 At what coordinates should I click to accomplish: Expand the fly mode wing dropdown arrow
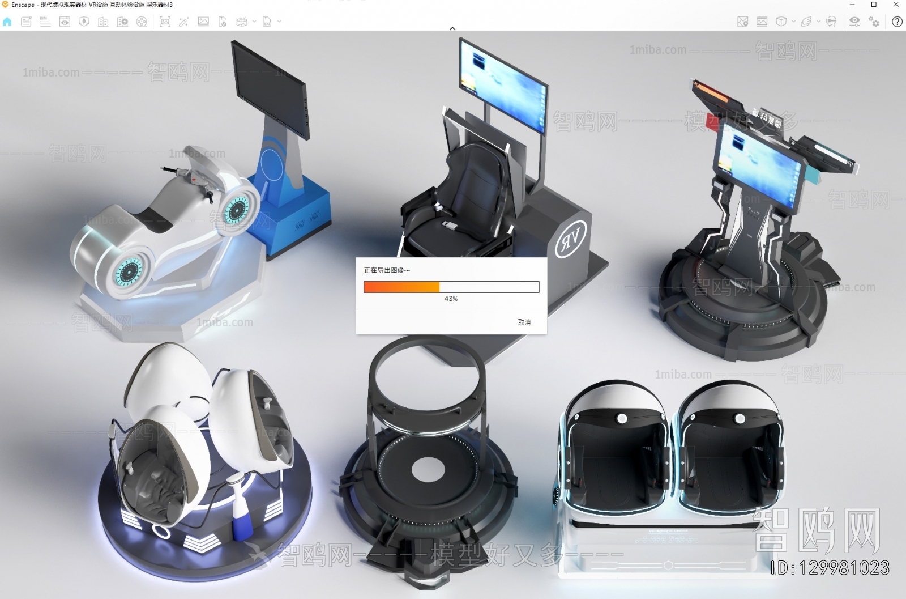819,22
